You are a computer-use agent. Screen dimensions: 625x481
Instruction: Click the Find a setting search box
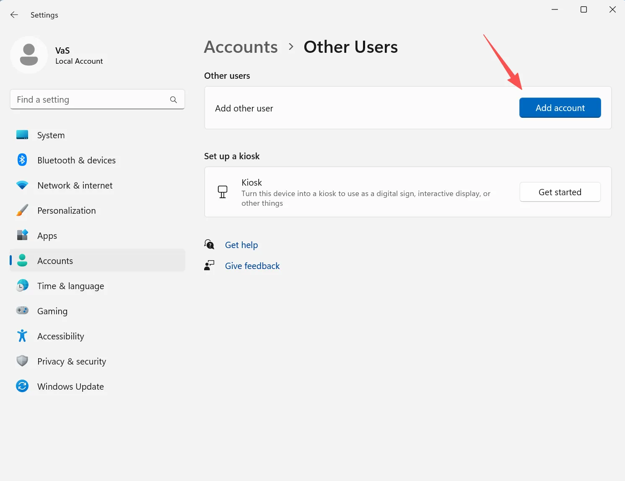click(97, 99)
